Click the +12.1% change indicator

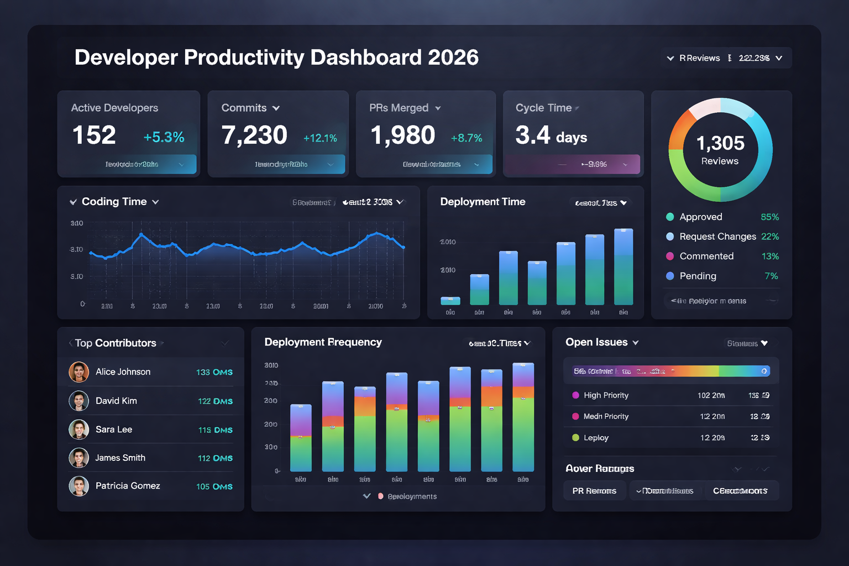coord(320,138)
